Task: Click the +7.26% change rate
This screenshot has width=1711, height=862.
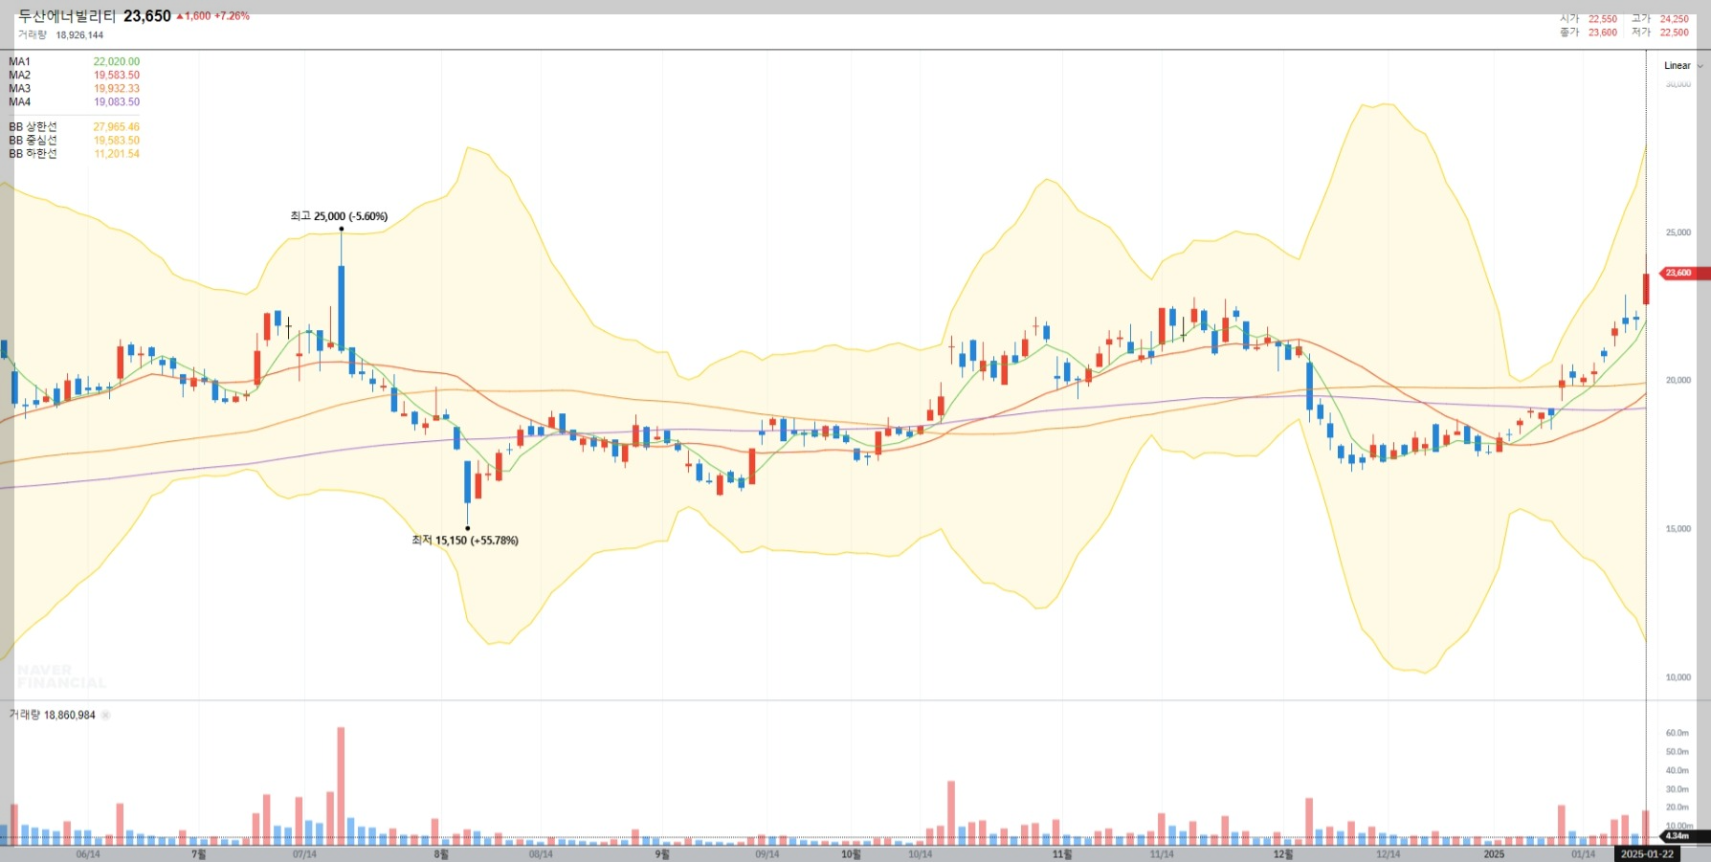Action: point(232,16)
